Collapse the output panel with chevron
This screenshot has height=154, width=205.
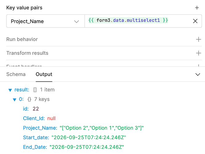pyautogui.click(x=198, y=75)
